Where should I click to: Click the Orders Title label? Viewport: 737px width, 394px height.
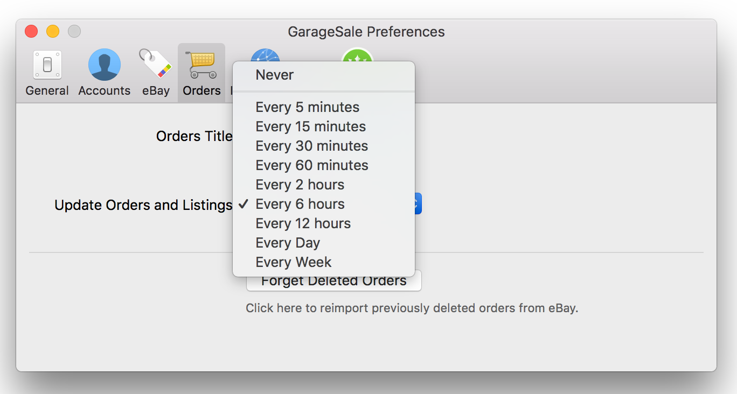[x=194, y=136]
